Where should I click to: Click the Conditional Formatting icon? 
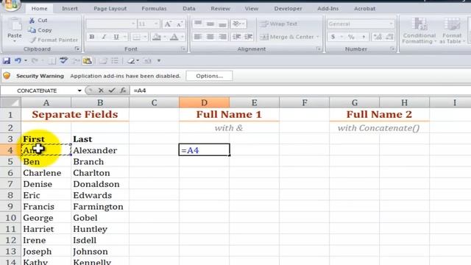click(419, 24)
